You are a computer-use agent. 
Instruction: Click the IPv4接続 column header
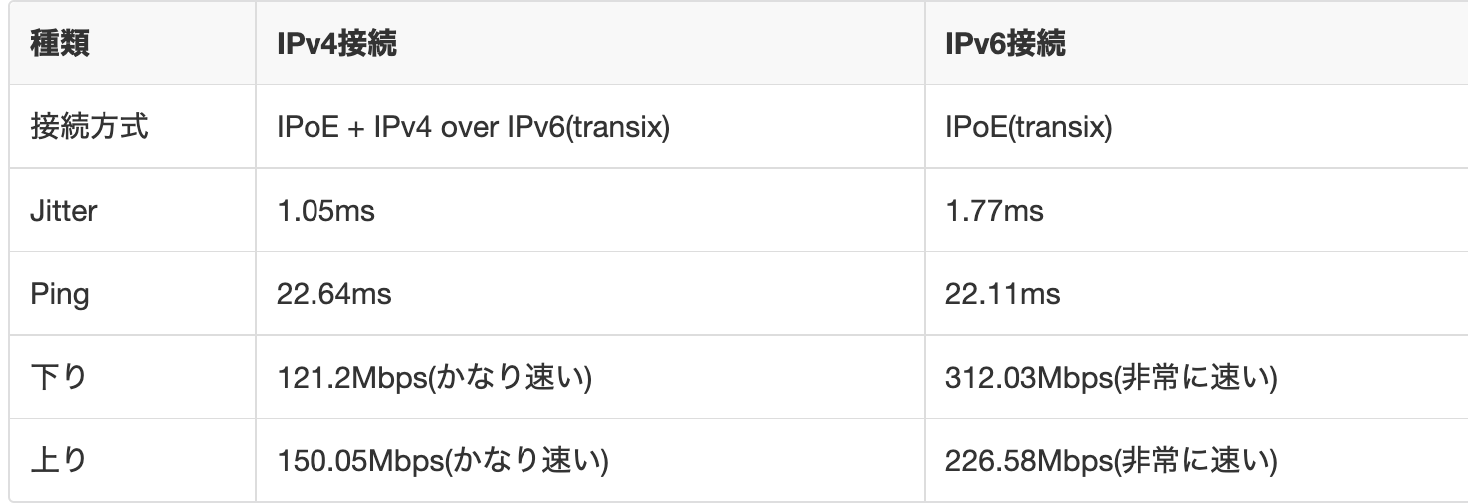336,45
